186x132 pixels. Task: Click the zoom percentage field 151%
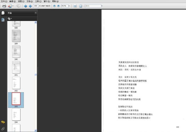tap(64, 6)
